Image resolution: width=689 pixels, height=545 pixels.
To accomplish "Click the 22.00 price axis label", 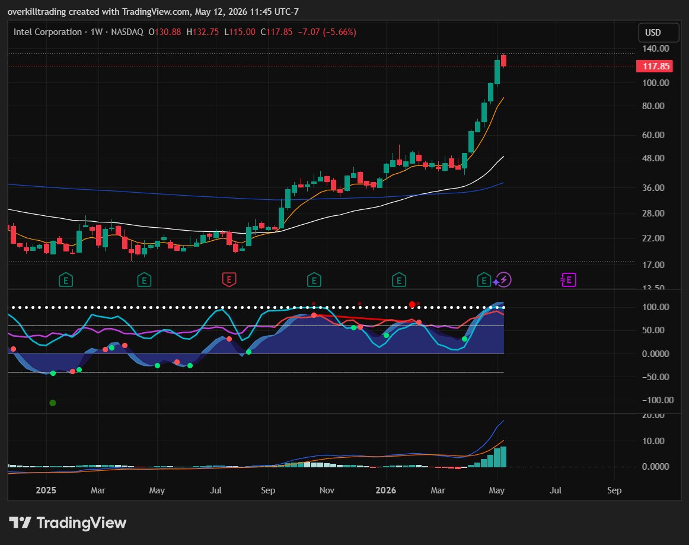I will (653, 238).
